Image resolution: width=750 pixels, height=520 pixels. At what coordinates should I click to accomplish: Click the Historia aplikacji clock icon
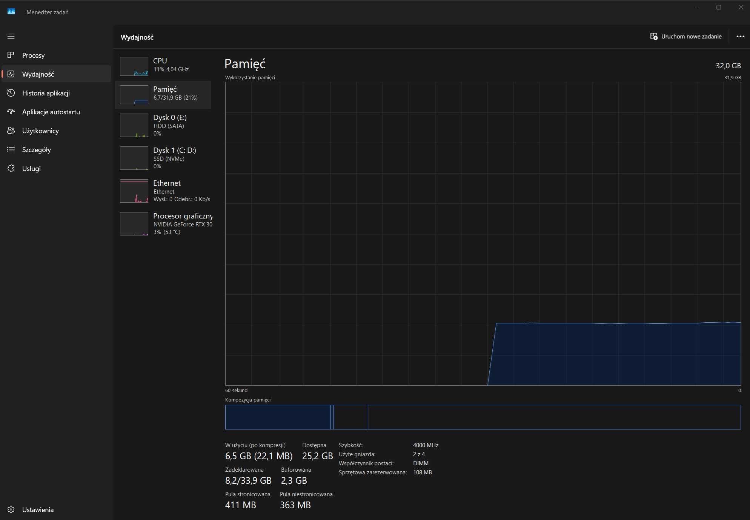[x=11, y=93]
